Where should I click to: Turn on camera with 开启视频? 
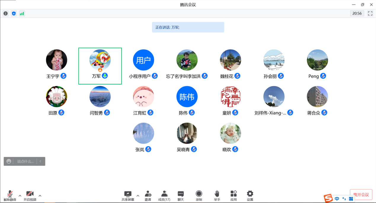click(30, 196)
